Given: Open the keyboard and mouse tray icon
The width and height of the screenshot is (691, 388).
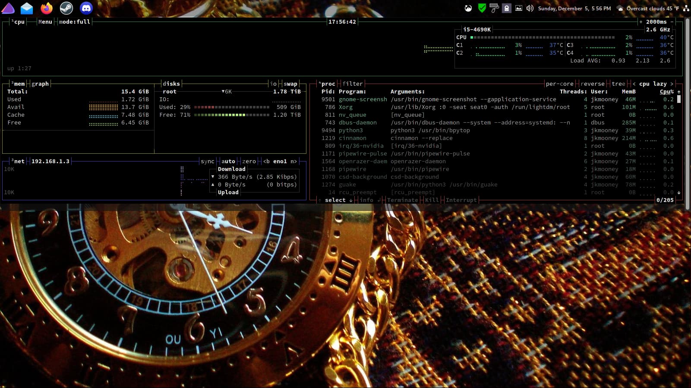Looking at the screenshot, I should 494,8.
